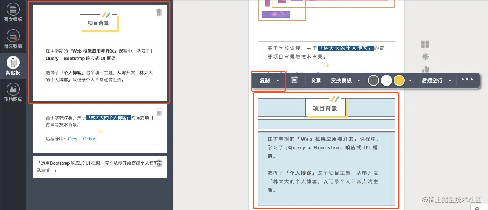This screenshot has height=210, width=488.
Task: Pick the white color swatch
Action: pyautogui.click(x=387, y=80)
